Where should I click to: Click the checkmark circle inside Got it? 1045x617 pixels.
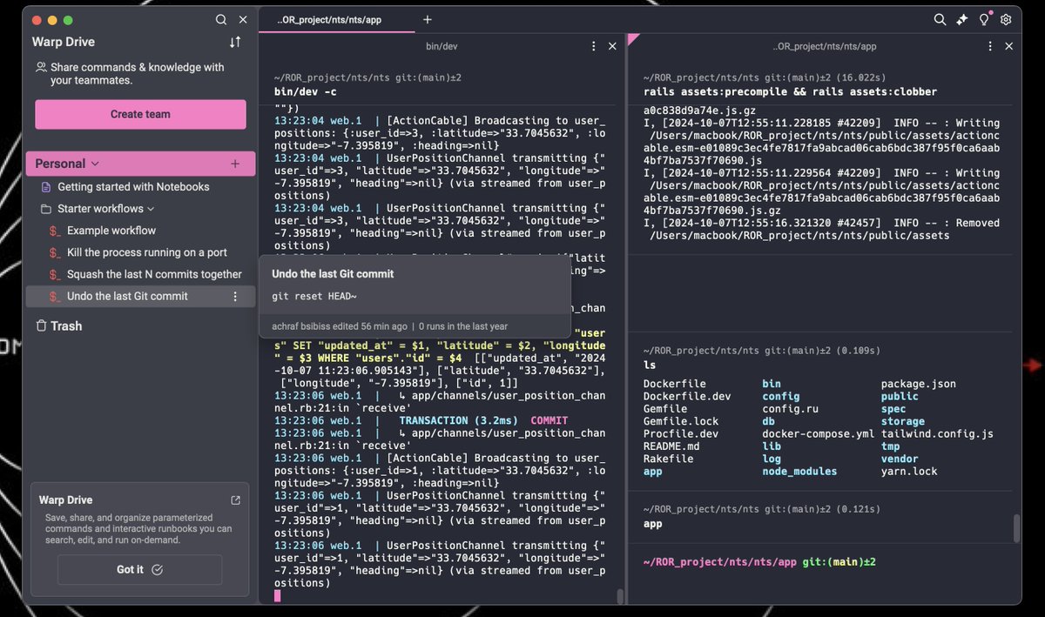(157, 570)
